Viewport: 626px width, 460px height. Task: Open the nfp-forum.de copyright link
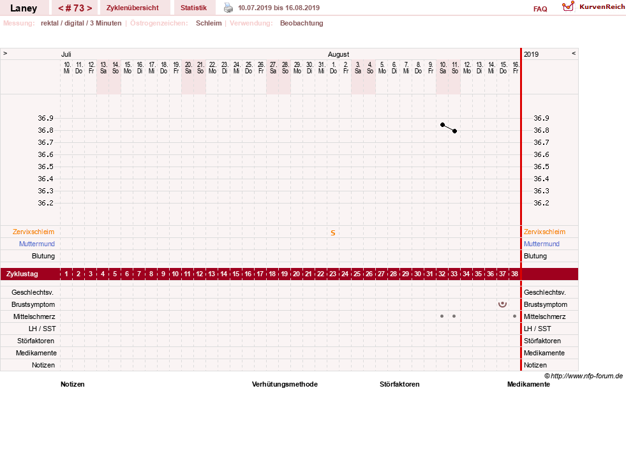(x=583, y=376)
